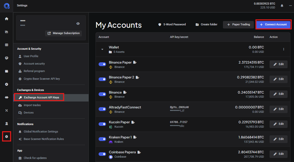Edit the Coinbase Papera account
The image size is (294, 162).
click(279, 154)
